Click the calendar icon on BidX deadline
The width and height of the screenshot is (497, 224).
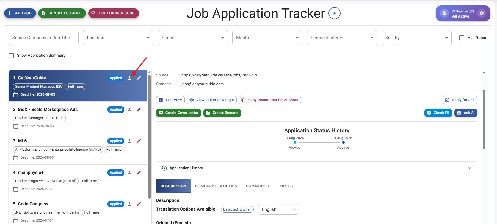[16, 126]
